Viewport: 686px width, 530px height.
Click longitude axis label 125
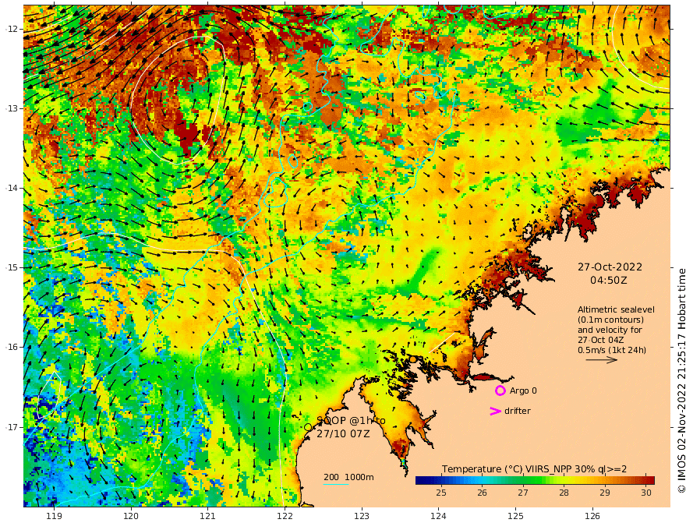click(515, 516)
